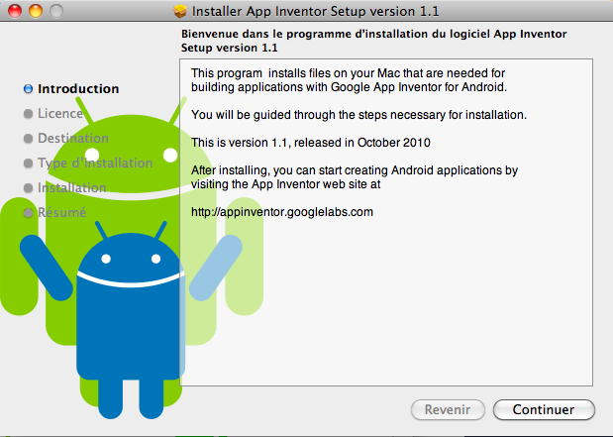The image size is (613, 437).
Task: Click the gray bullet beside Destination
Action: [x=28, y=139]
